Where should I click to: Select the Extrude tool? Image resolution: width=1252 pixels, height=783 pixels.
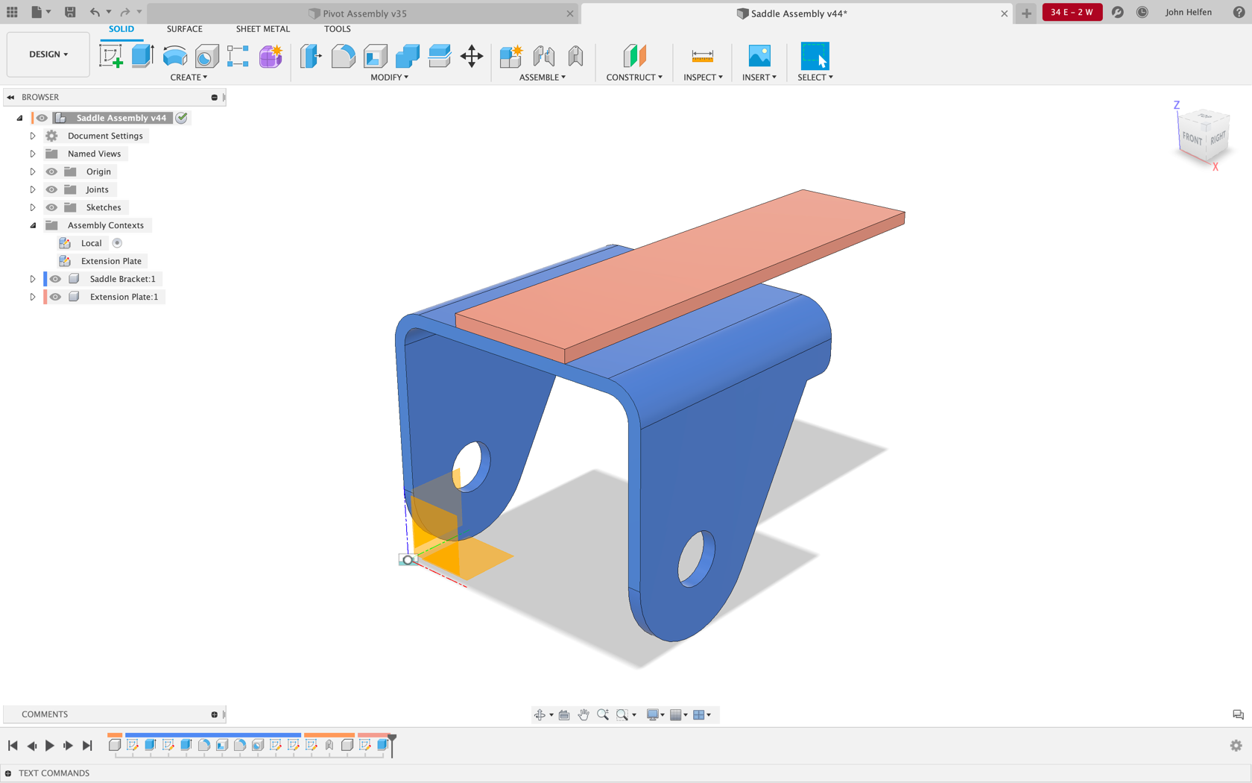point(142,55)
